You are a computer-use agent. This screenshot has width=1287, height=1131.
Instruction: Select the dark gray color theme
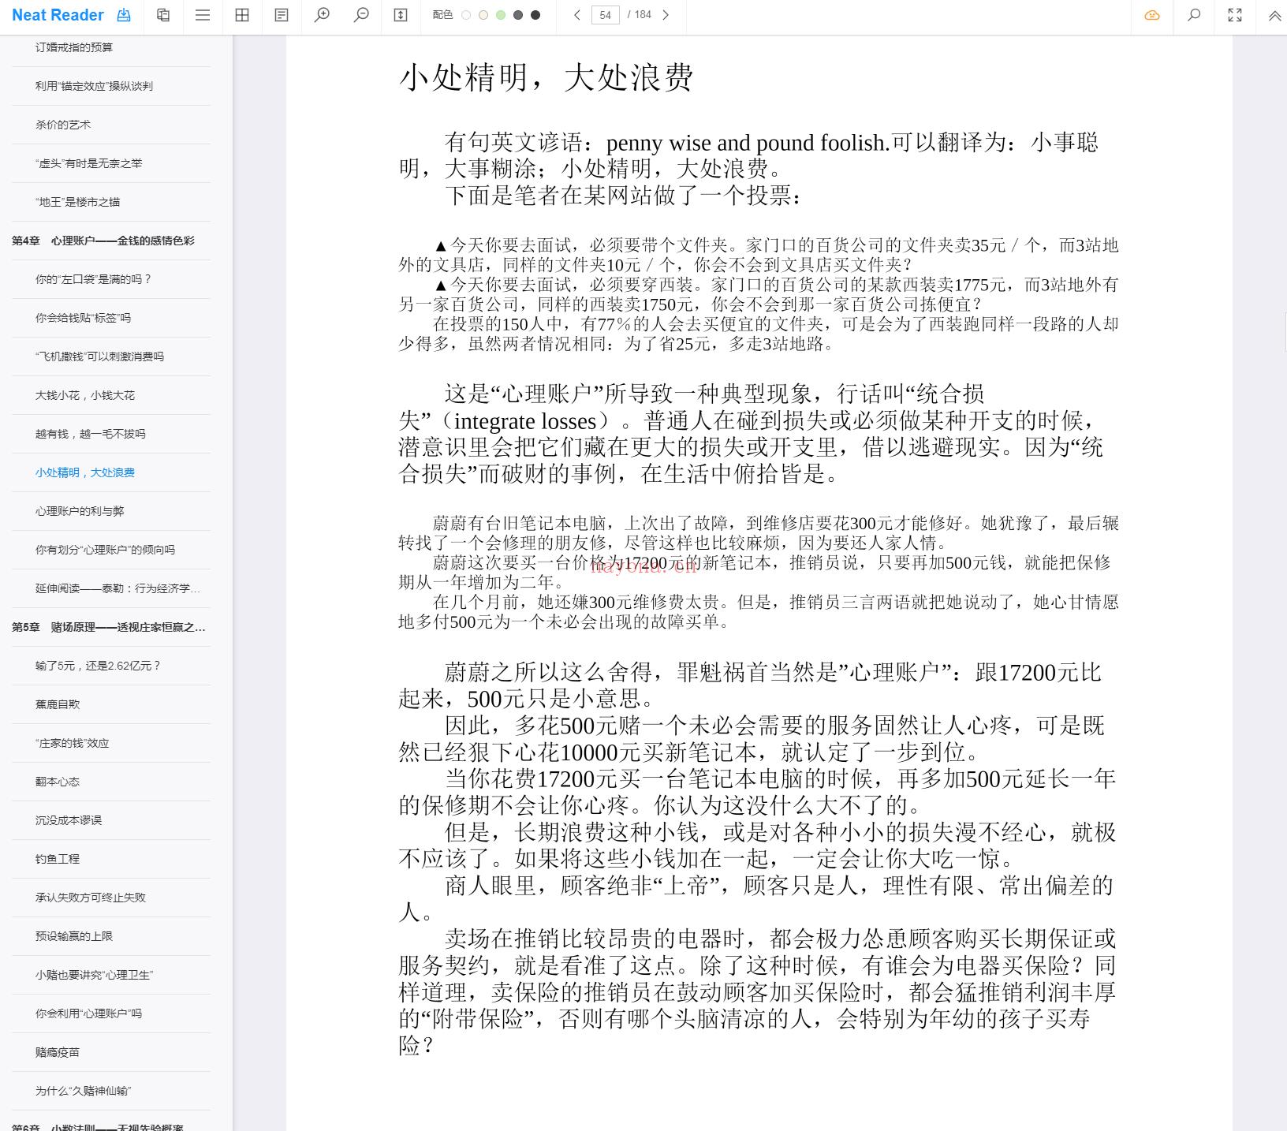coord(518,15)
